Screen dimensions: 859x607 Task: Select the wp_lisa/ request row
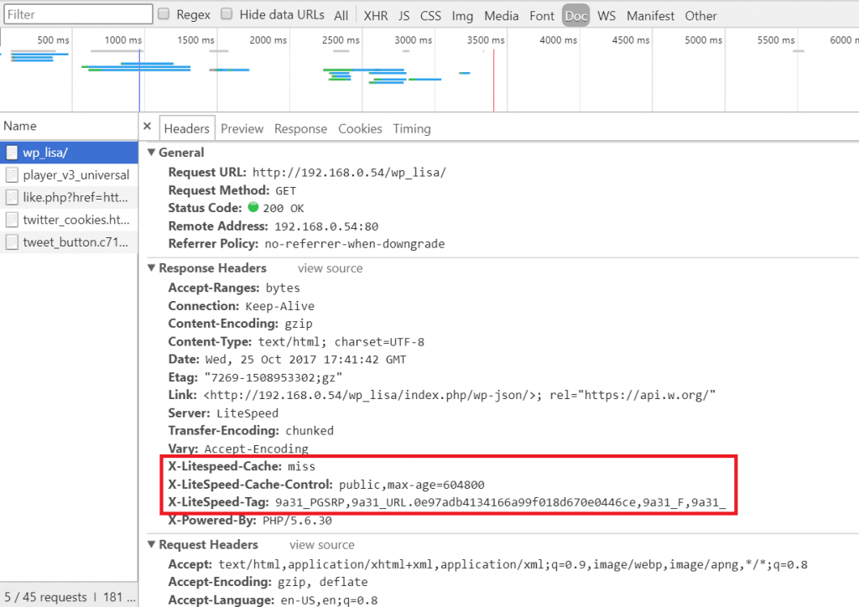(69, 153)
